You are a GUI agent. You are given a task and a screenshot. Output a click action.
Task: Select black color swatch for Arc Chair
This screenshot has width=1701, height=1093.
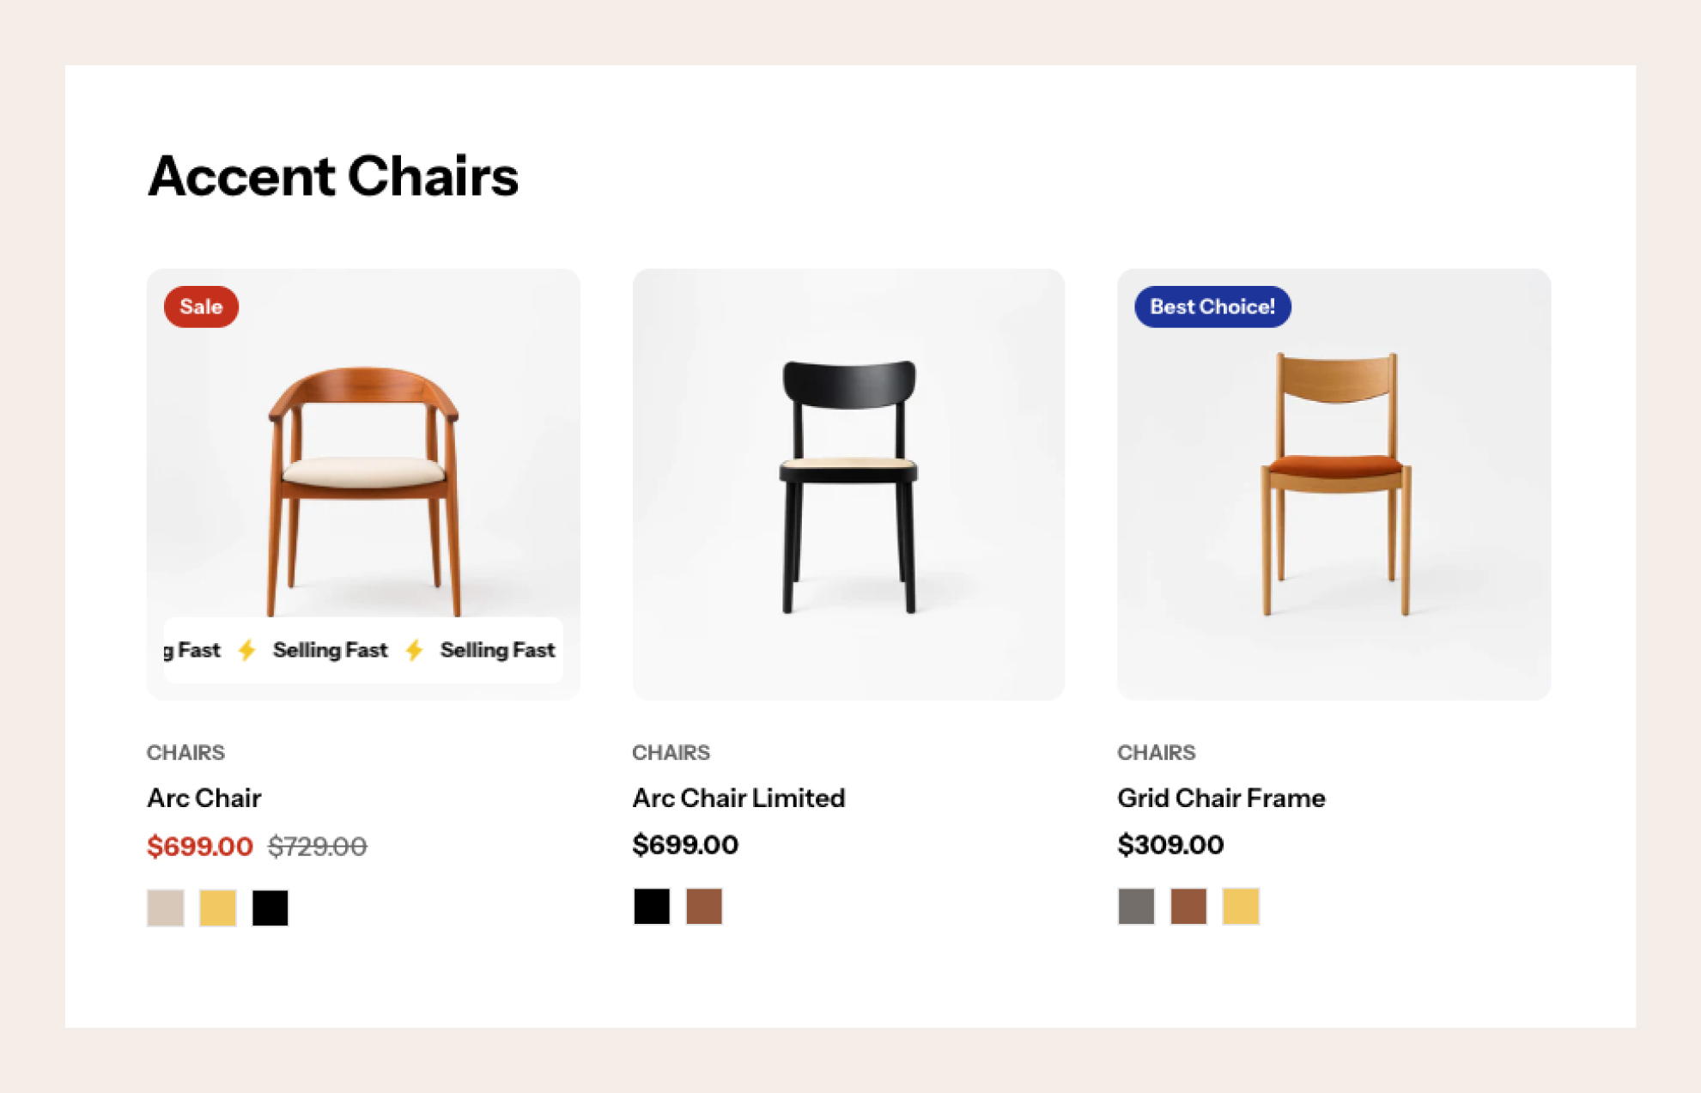tap(270, 908)
